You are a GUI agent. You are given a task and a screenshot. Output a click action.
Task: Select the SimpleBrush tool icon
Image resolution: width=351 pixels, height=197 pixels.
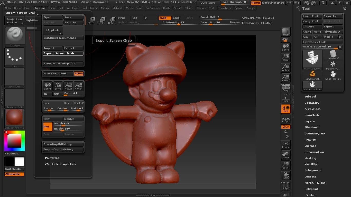click(x=312, y=76)
